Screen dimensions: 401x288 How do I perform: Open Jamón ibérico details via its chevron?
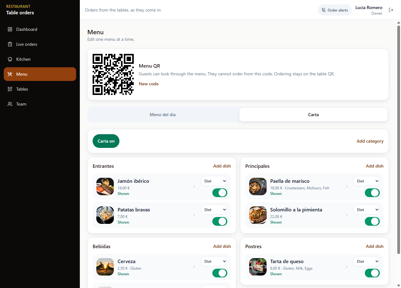tap(194, 186)
